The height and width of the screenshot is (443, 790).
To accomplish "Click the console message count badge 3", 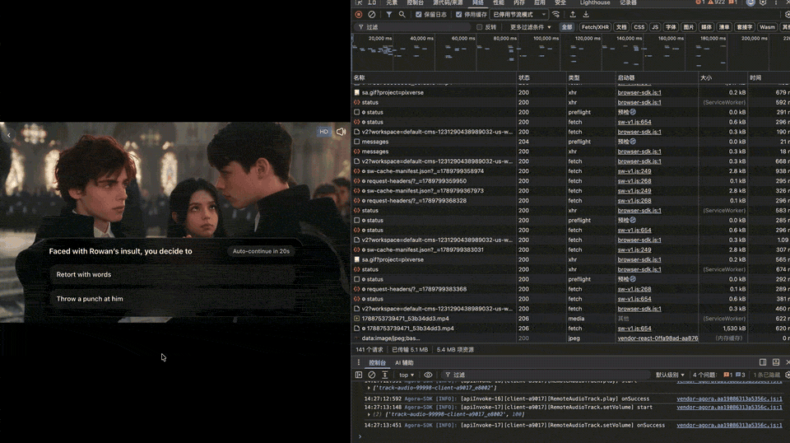I will pyautogui.click(x=741, y=375).
